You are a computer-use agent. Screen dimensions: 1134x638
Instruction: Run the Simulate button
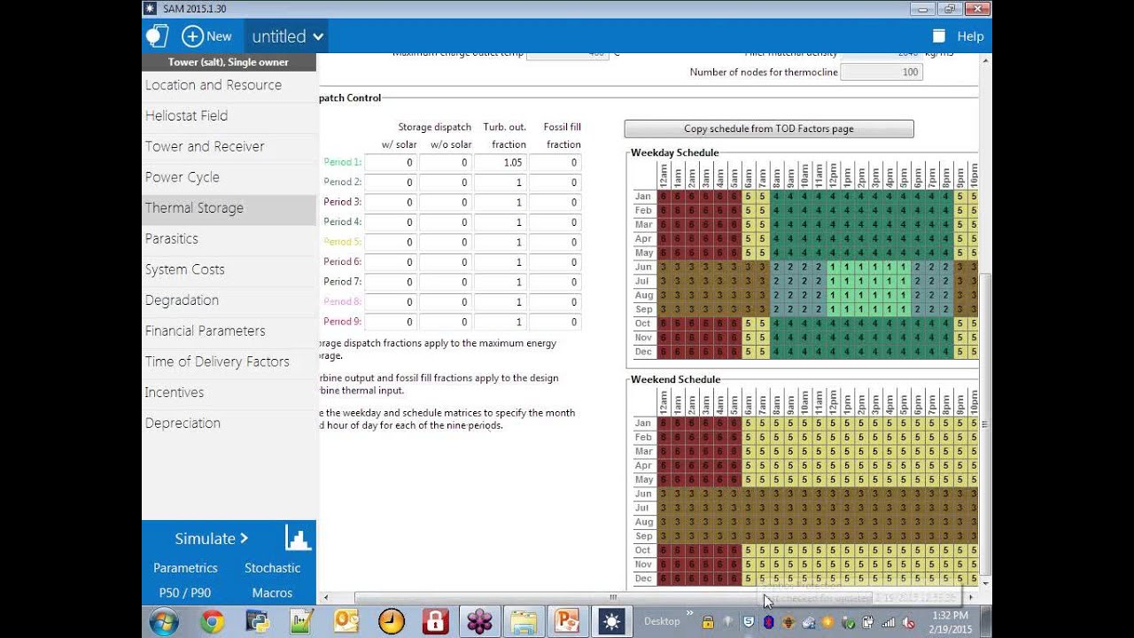tap(212, 539)
